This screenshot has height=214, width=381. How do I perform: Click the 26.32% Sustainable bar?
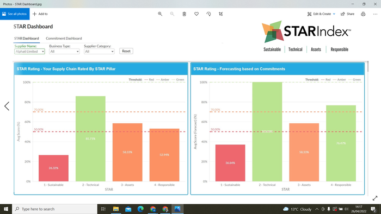(x=53, y=168)
